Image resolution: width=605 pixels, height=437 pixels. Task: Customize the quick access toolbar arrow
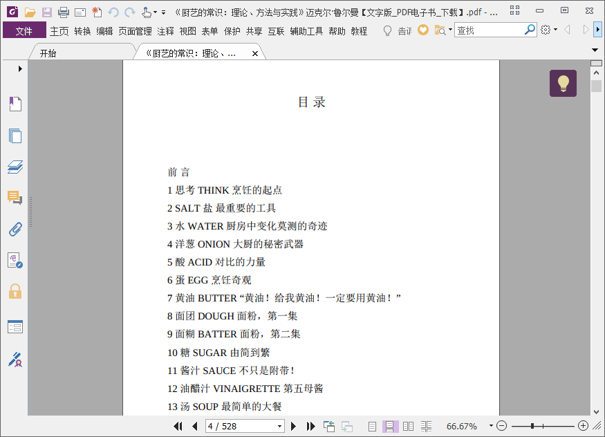164,12
